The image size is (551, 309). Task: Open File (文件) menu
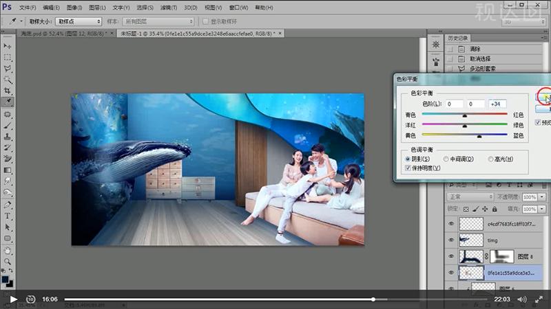[x=28, y=8]
